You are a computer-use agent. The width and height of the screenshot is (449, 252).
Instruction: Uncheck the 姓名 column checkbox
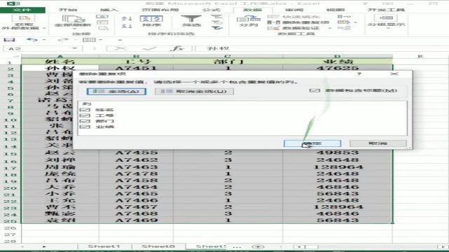click(x=85, y=110)
